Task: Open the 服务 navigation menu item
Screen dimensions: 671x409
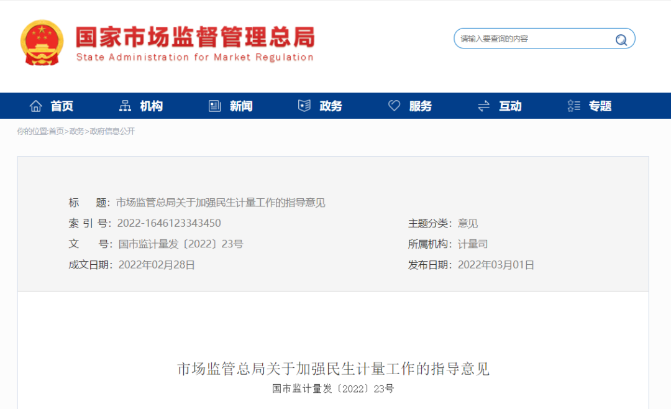Action: pyautogui.click(x=420, y=106)
